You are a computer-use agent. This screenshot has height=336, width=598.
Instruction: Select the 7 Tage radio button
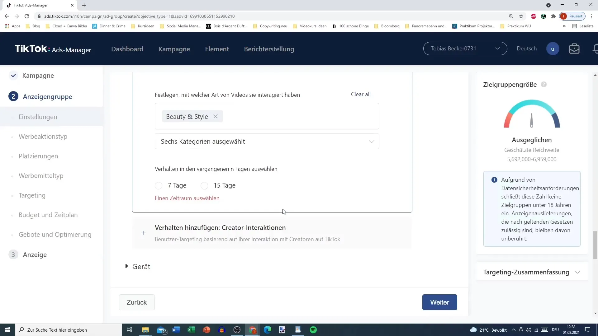click(159, 185)
